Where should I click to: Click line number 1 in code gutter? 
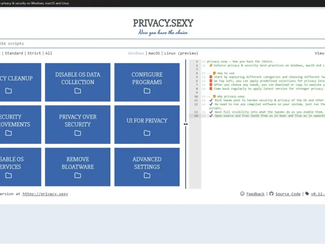point(197,62)
